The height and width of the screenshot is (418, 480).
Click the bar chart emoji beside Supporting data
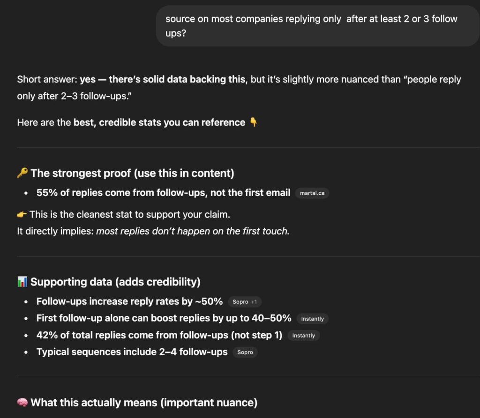pos(22,282)
